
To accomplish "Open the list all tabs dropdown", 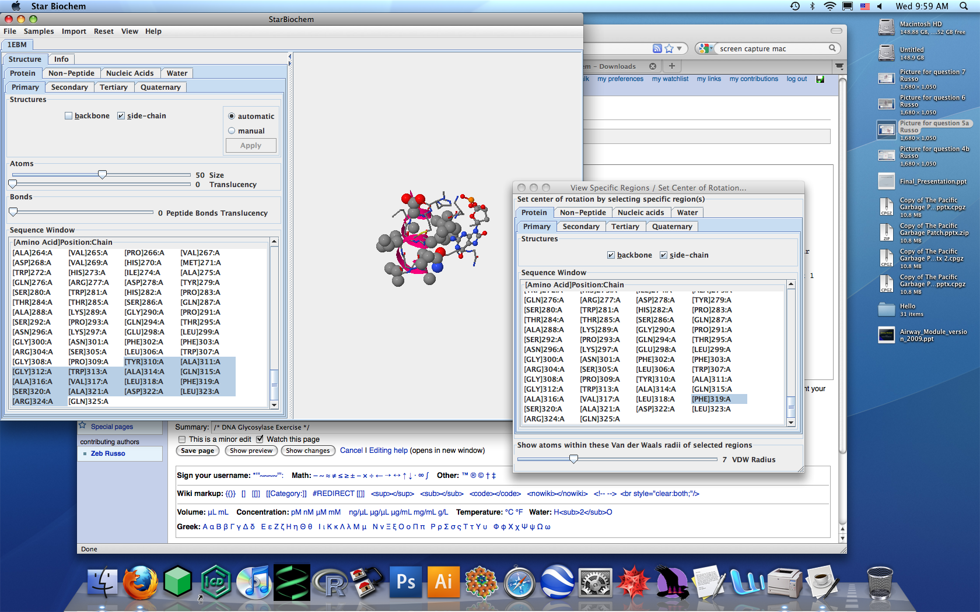I will point(839,66).
